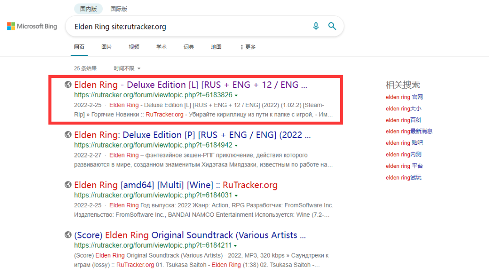Image resolution: width=489 pixels, height=272 pixels.
Task: Click globe icon beside amd64 Wine result
Action: tap(68, 185)
